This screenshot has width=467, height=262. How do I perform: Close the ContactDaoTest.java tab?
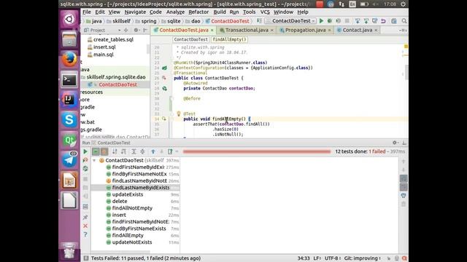[212, 31]
